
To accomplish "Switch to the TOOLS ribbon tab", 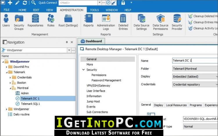I will point(94,10).
